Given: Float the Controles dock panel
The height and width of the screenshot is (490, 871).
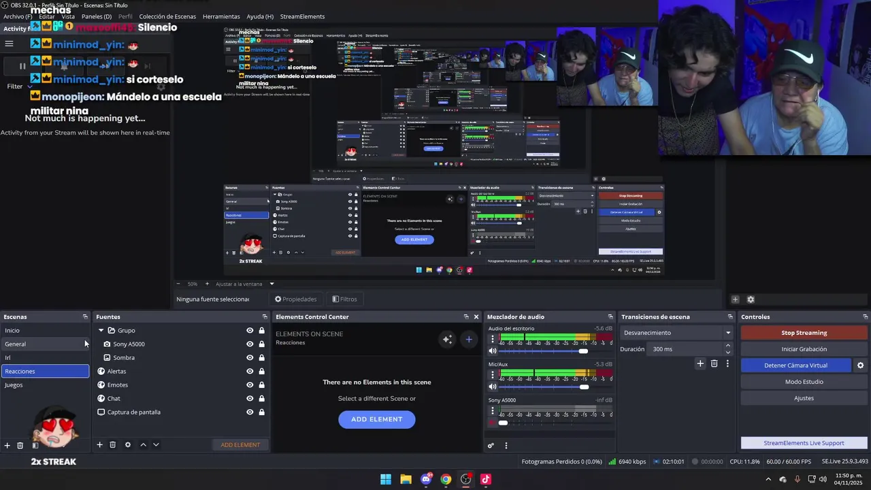Looking at the screenshot, I should tap(865, 316).
